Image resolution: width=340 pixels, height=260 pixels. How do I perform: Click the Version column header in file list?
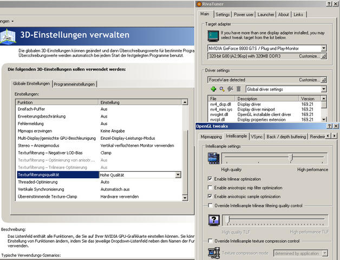coord(310,99)
